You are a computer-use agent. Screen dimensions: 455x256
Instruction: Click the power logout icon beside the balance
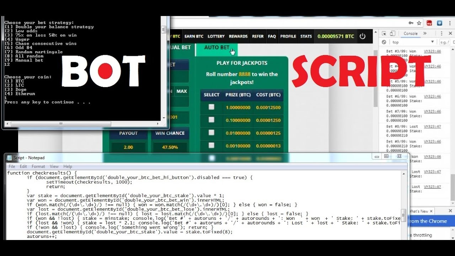362,36
